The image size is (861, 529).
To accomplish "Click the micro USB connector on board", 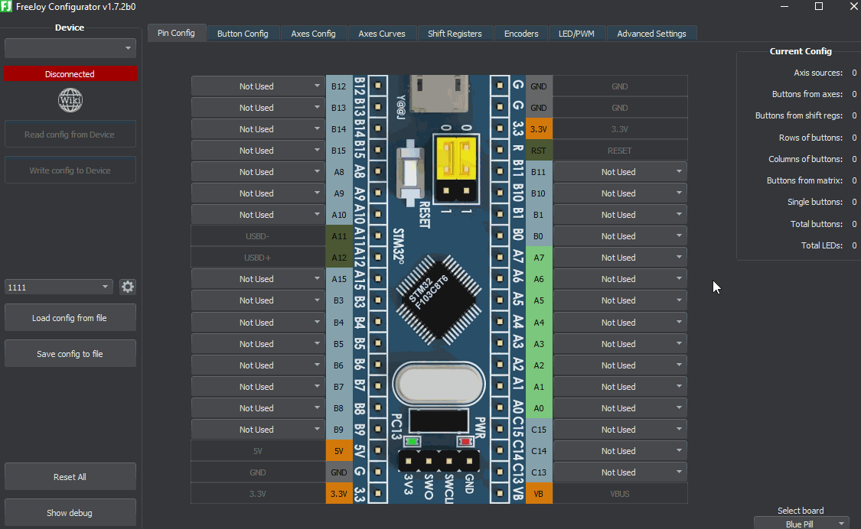I will 439,90.
